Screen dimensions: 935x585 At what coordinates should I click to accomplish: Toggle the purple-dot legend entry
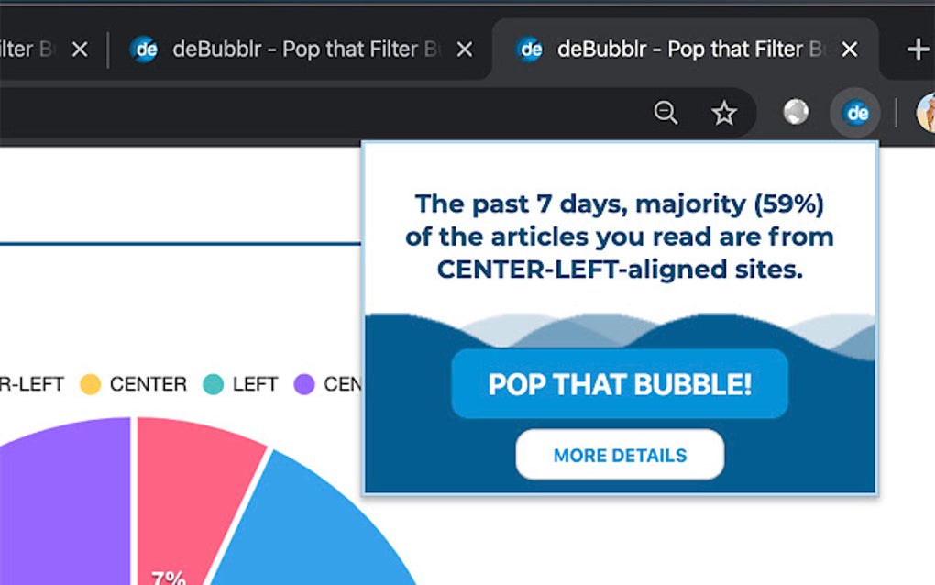328,384
